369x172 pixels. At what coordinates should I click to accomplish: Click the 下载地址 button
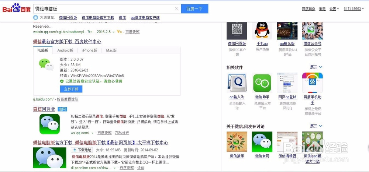tap(82, 150)
